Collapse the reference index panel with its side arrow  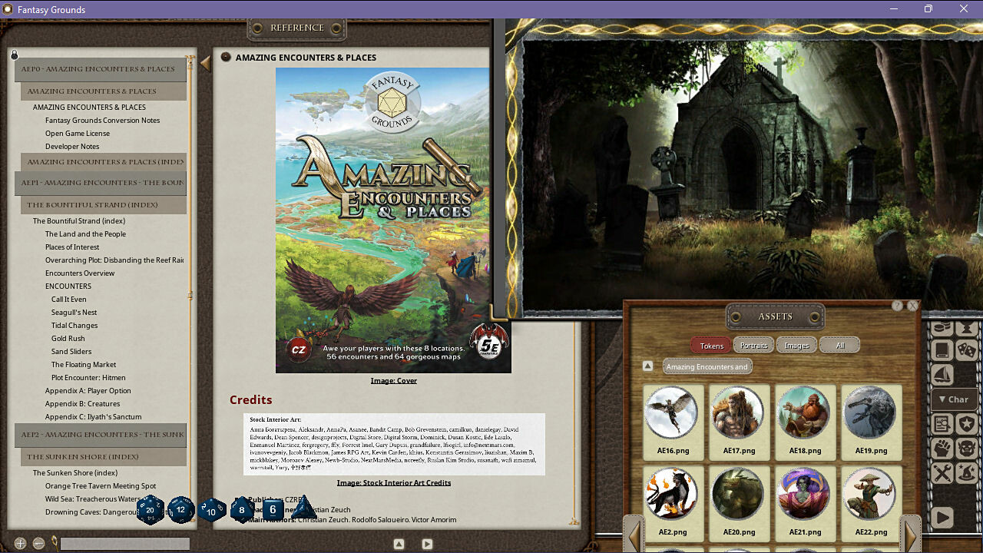click(x=204, y=64)
